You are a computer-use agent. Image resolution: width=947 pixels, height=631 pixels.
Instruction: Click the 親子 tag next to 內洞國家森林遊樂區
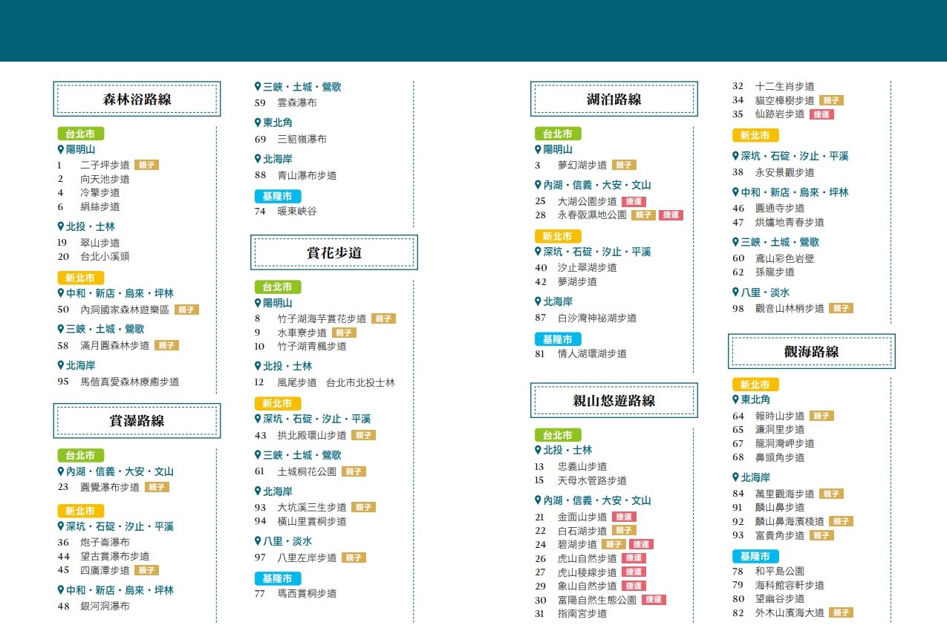pyautogui.click(x=186, y=310)
